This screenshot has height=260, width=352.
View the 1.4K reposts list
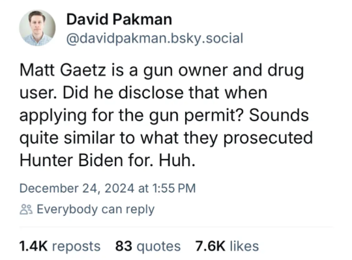coord(60,246)
